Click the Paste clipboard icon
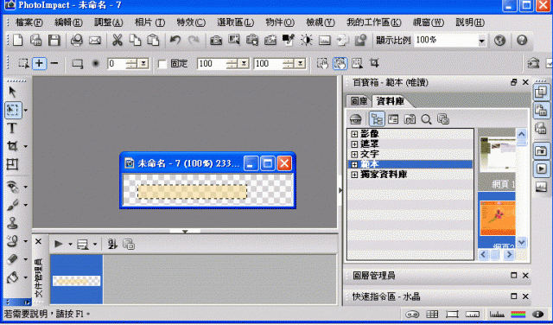Screen dimensions: 553x325 [153, 41]
